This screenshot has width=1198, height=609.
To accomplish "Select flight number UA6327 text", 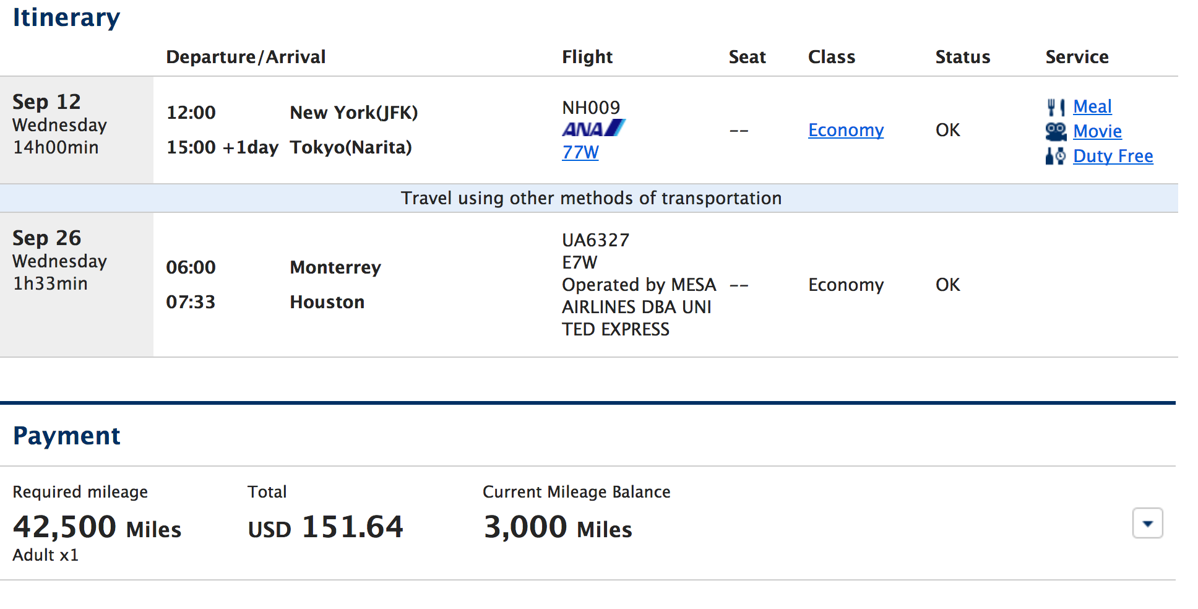I will click(595, 240).
